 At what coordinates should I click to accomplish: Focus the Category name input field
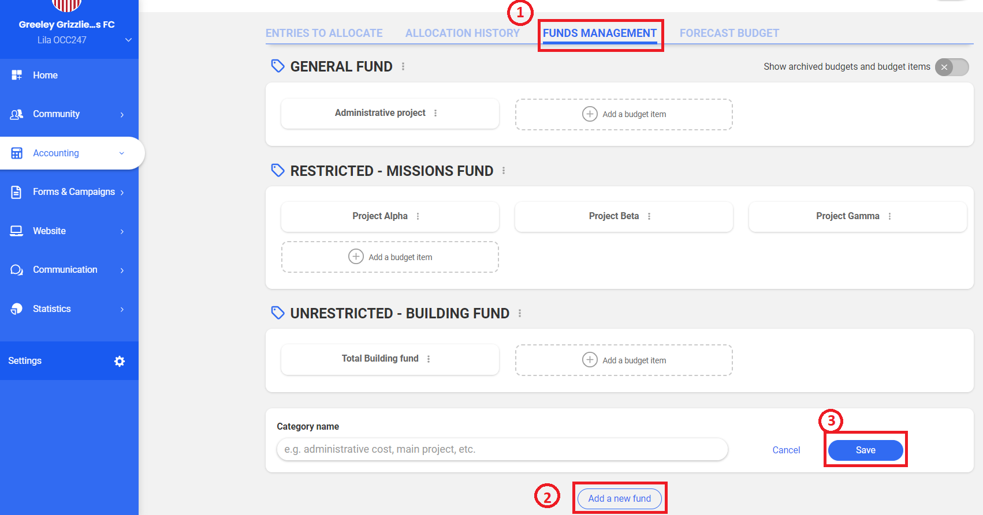pyautogui.click(x=502, y=449)
